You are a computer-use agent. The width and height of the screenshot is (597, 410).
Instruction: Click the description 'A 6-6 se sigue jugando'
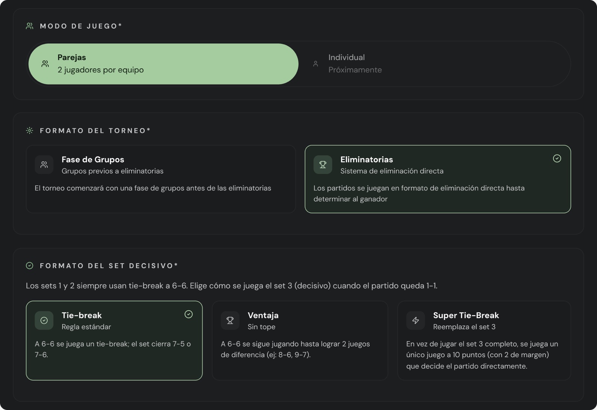point(295,349)
